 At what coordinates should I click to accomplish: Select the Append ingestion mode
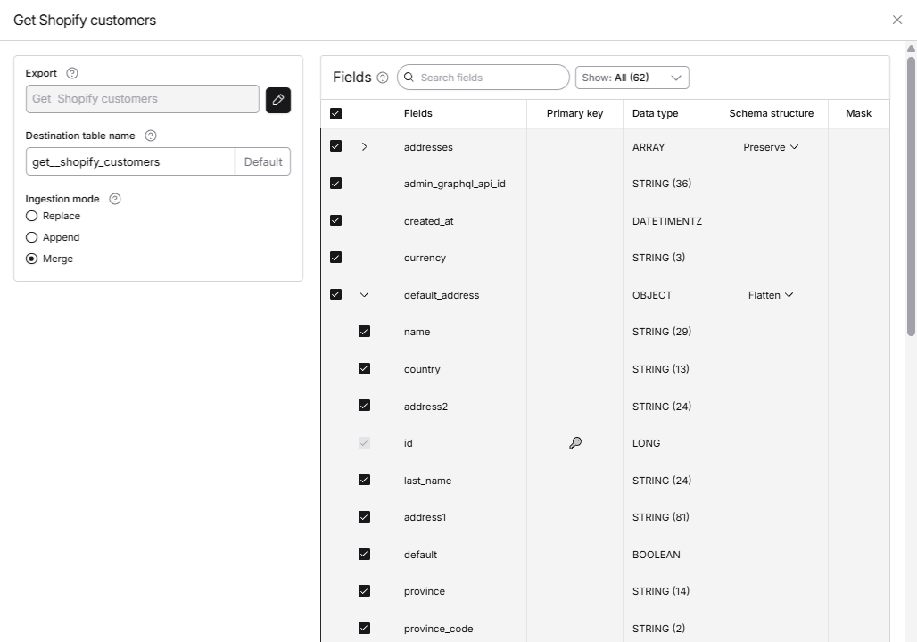(x=31, y=237)
